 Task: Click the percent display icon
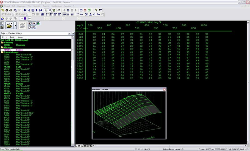click(86, 14)
